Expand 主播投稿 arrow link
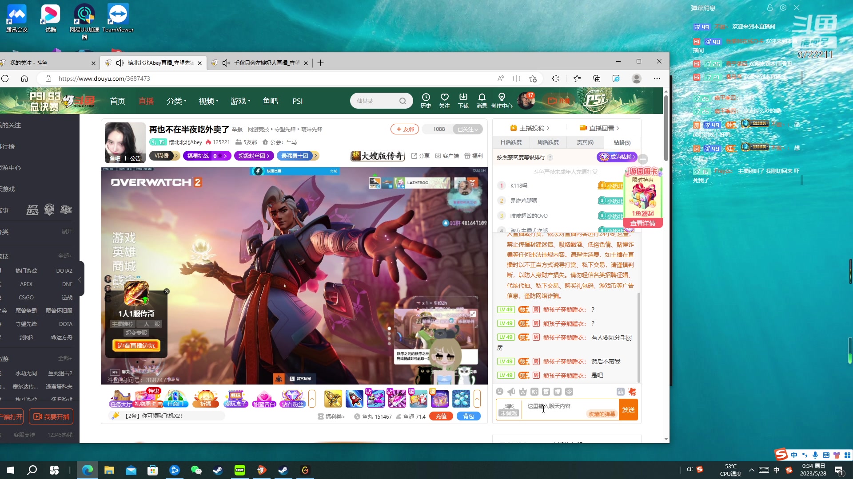The height and width of the screenshot is (479, 853). click(530, 128)
